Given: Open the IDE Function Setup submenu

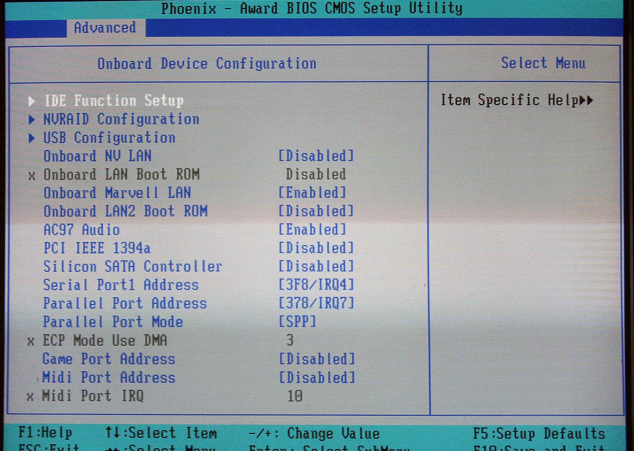Looking at the screenshot, I should (114, 101).
